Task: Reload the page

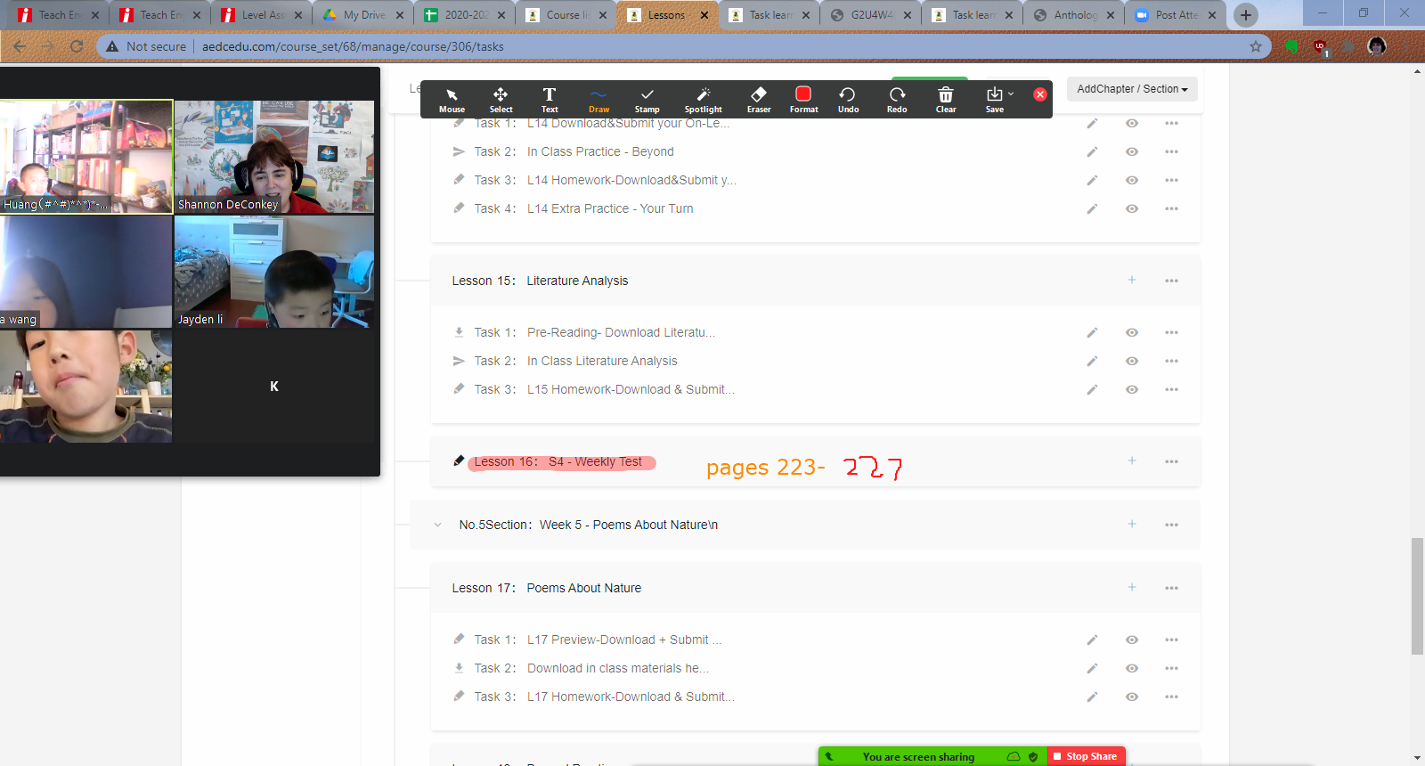Action: [77, 46]
